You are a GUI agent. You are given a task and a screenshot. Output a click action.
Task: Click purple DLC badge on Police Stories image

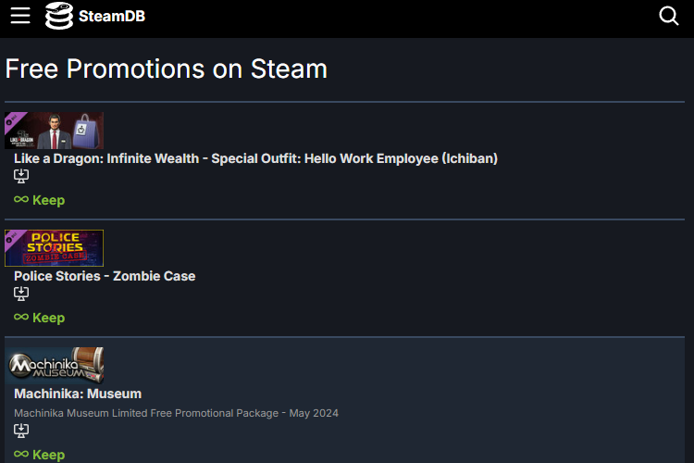pos(13,237)
